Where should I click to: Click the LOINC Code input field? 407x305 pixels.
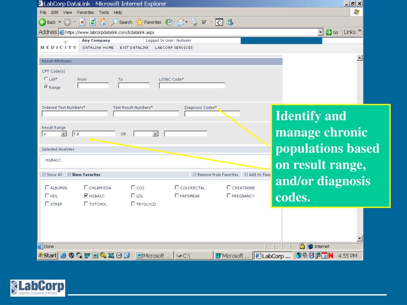pos(192,86)
